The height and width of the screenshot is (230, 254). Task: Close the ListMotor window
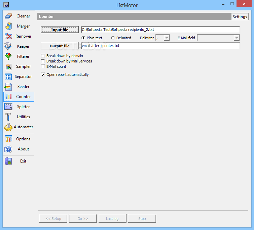click(244, 4)
